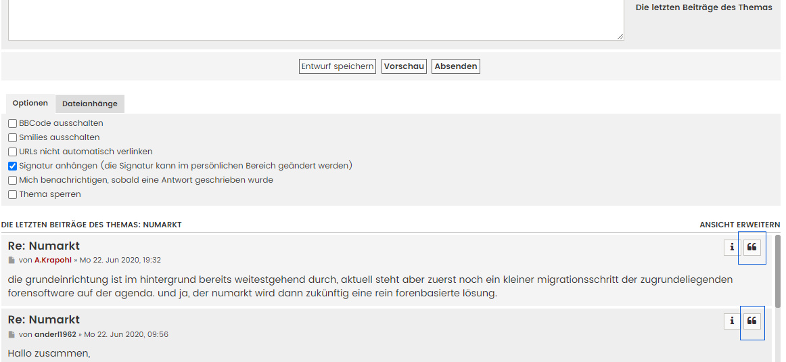Click post icon beside A.Krapohl's name

tap(11, 261)
